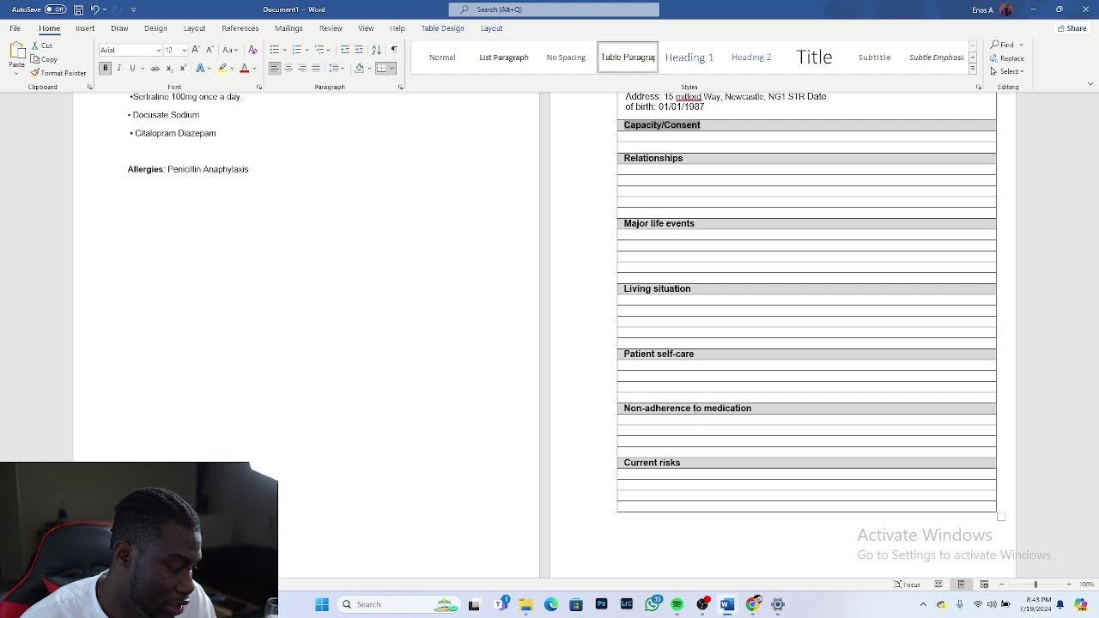Apply the Title style

click(814, 58)
